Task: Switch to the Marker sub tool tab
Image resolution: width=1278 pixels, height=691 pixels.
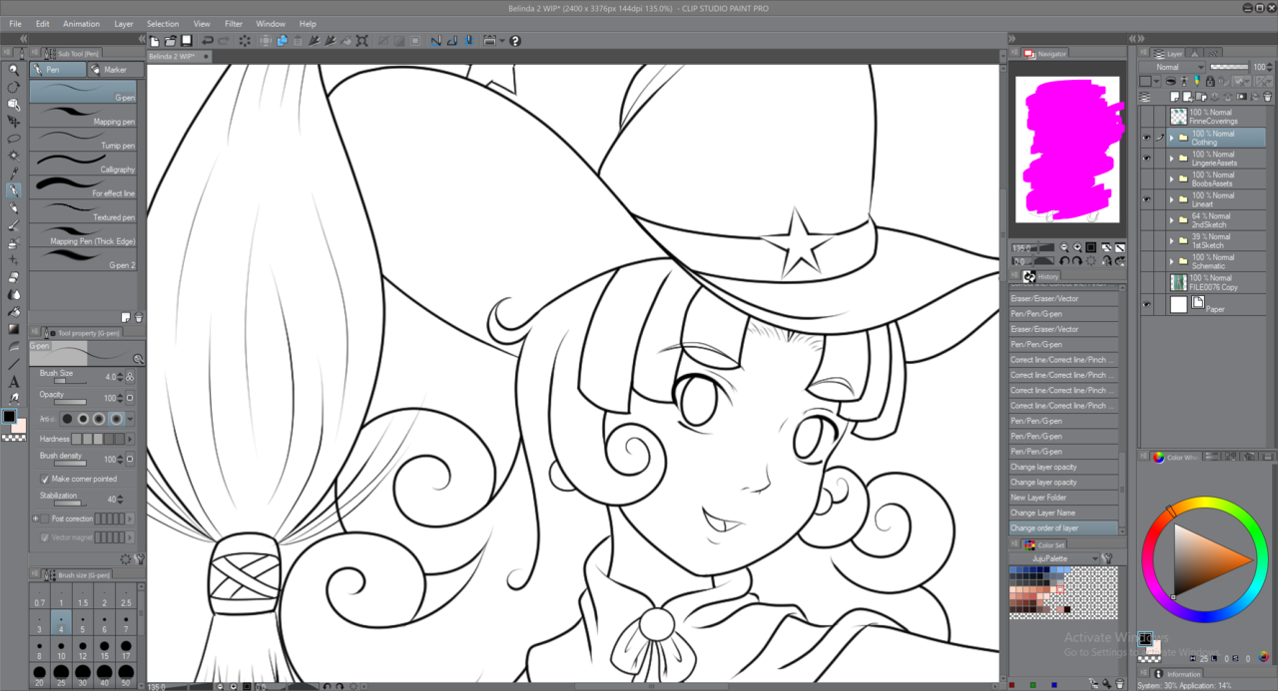Action: pyautogui.click(x=108, y=70)
